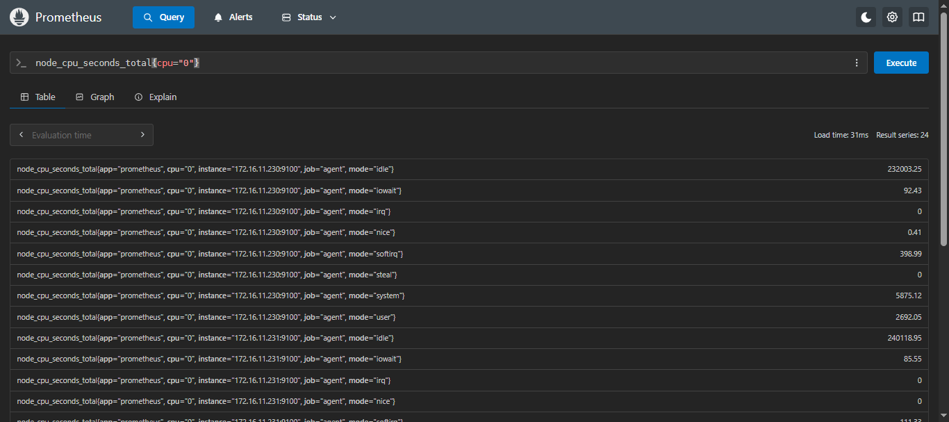
Task: Click the Prometheus title link
Action: point(69,17)
